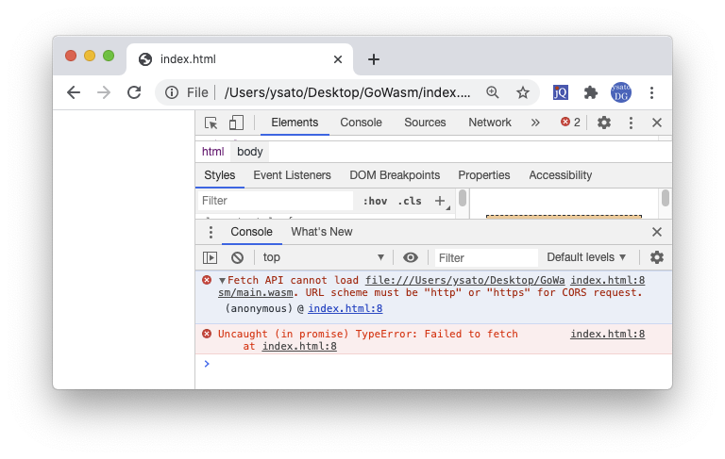Image resolution: width=725 pixels, height=459 pixels.
Task: Open DevTools settings gear icon
Action: (604, 123)
